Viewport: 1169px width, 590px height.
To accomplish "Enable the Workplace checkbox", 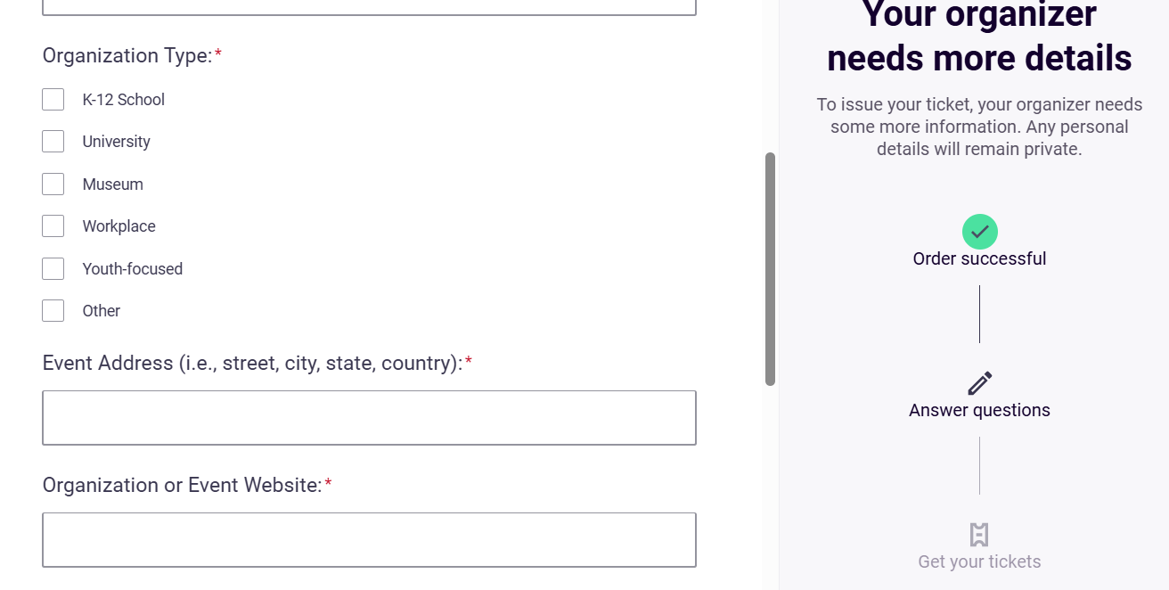I will 53,226.
